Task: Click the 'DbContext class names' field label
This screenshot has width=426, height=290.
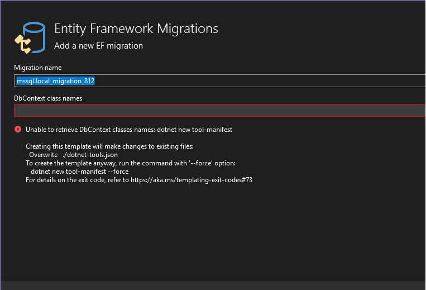Action: tap(48, 98)
